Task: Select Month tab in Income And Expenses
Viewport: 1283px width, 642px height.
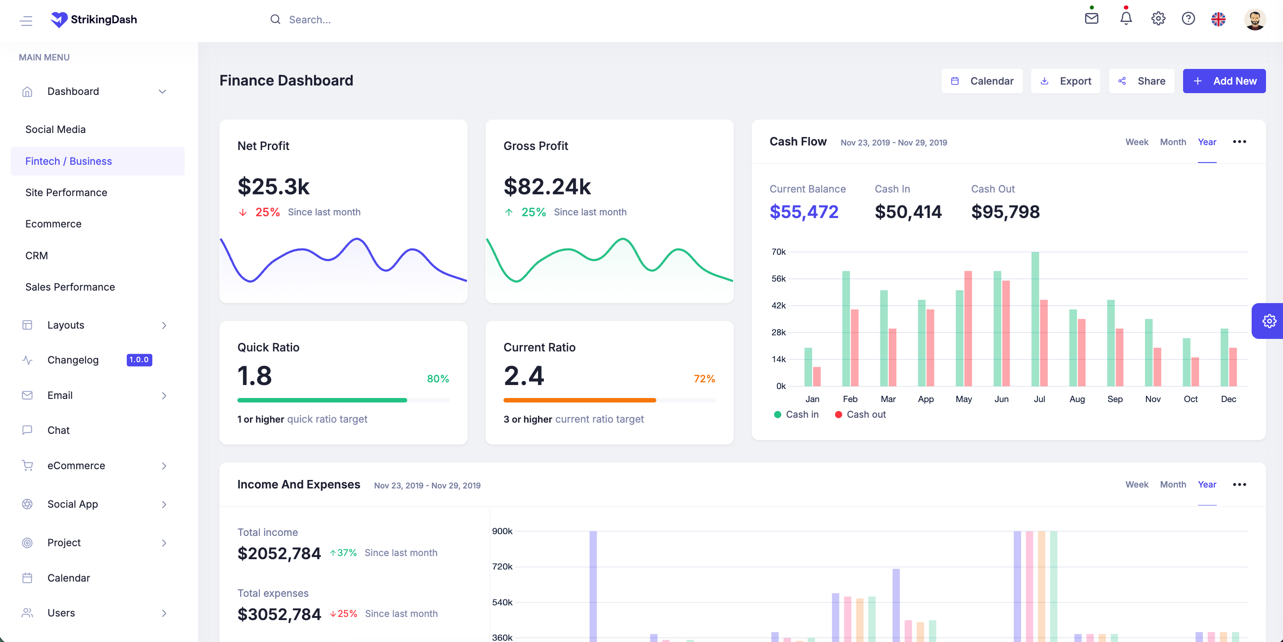Action: [1173, 484]
